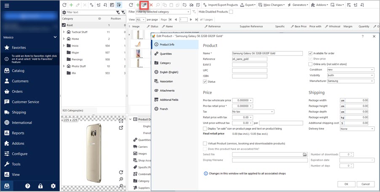Screen dimensions: 380x192
Task: Click the Package weight field
Action: 357,118
